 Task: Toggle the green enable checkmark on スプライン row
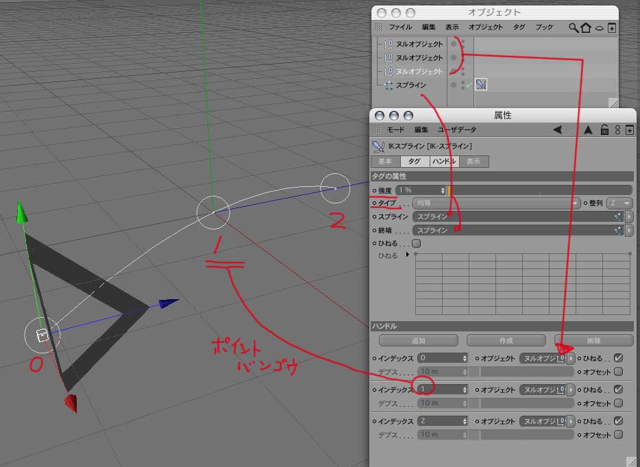tap(469, 85)
